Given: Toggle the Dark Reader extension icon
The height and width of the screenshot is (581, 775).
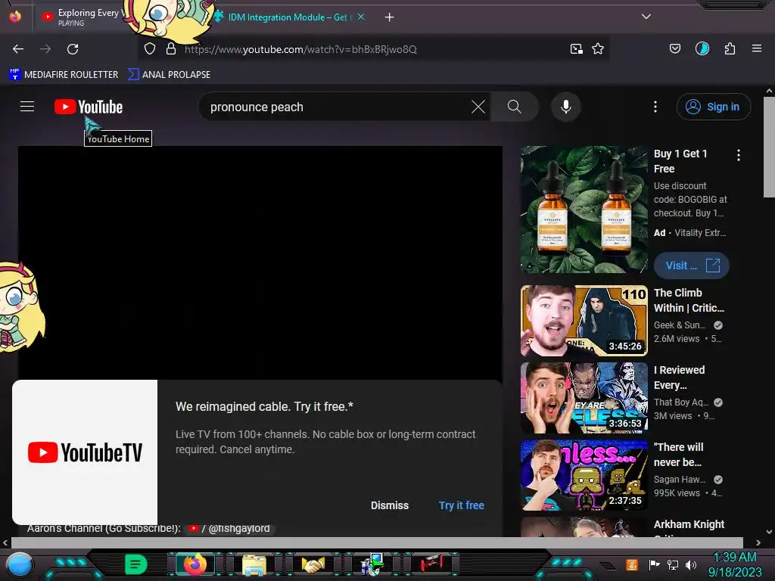Looking at the screenshot, I should [x=702, y=48].
